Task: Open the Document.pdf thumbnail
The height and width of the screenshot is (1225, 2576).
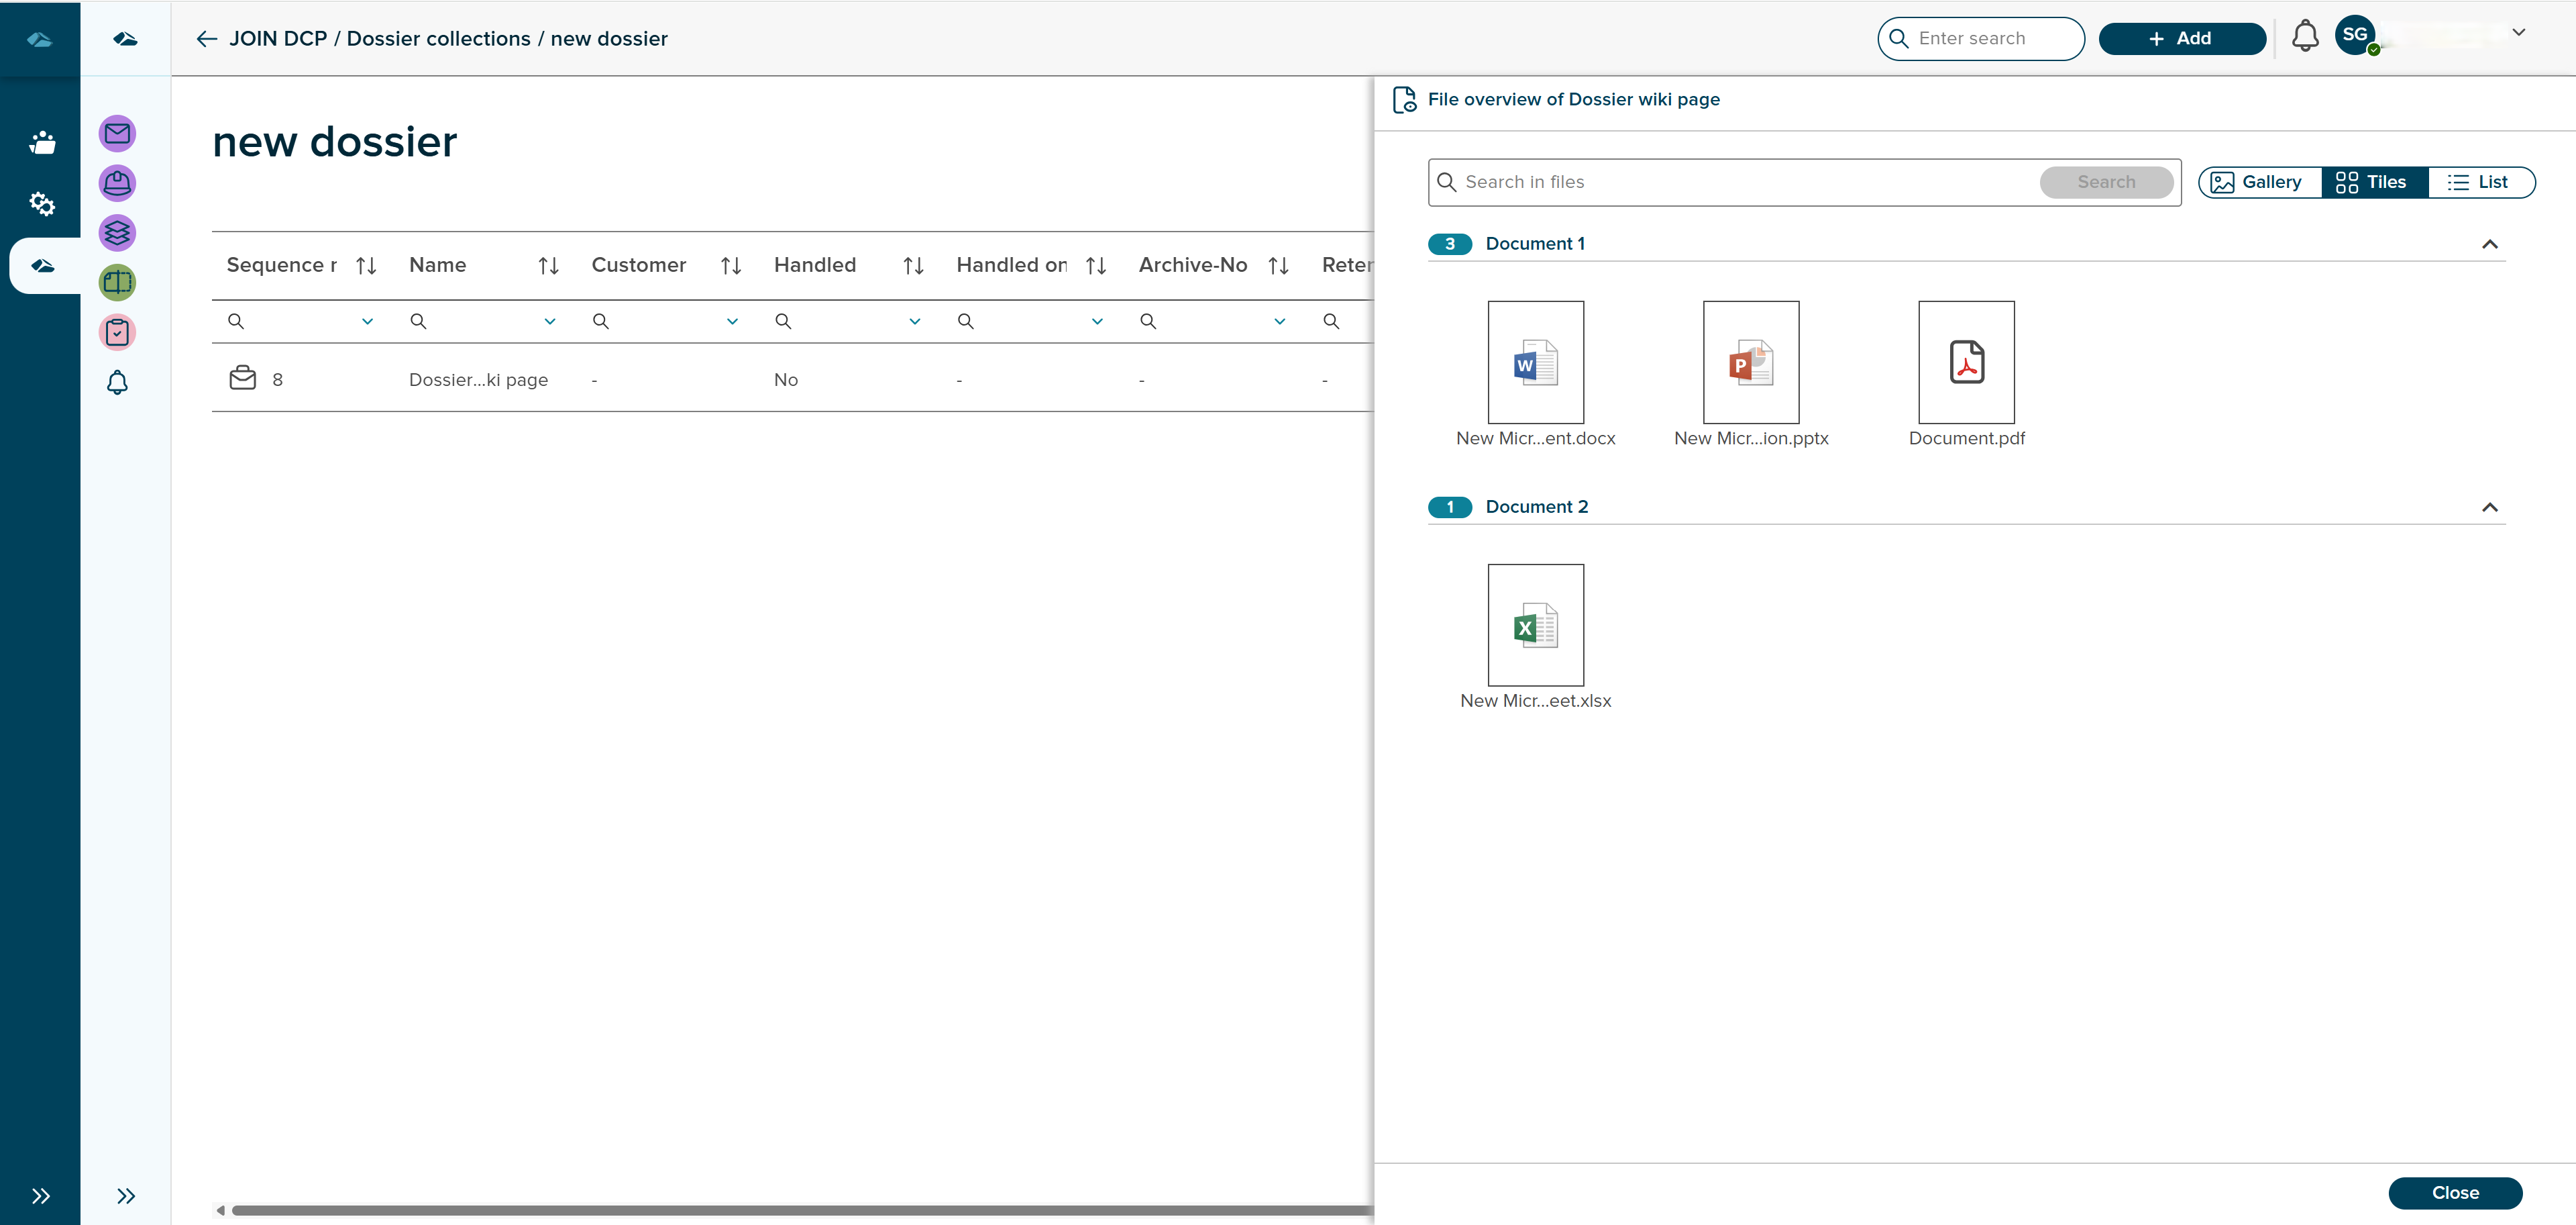Action: click(x=1965, y=362)
